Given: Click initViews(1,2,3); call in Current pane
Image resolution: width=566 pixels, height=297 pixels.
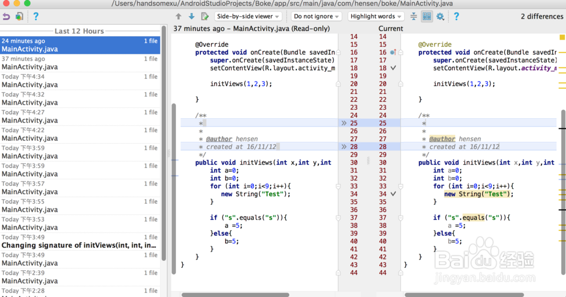Looking at the screenshot, I should point(464,84).
